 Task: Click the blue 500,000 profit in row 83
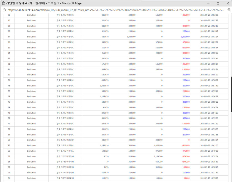tap(186, 58)
